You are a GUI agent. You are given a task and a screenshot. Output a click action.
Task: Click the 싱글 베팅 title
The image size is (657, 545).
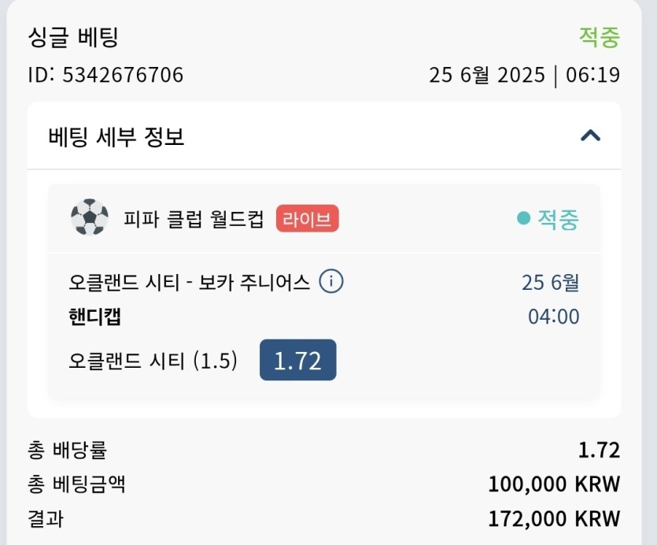(x=73, y=37)
